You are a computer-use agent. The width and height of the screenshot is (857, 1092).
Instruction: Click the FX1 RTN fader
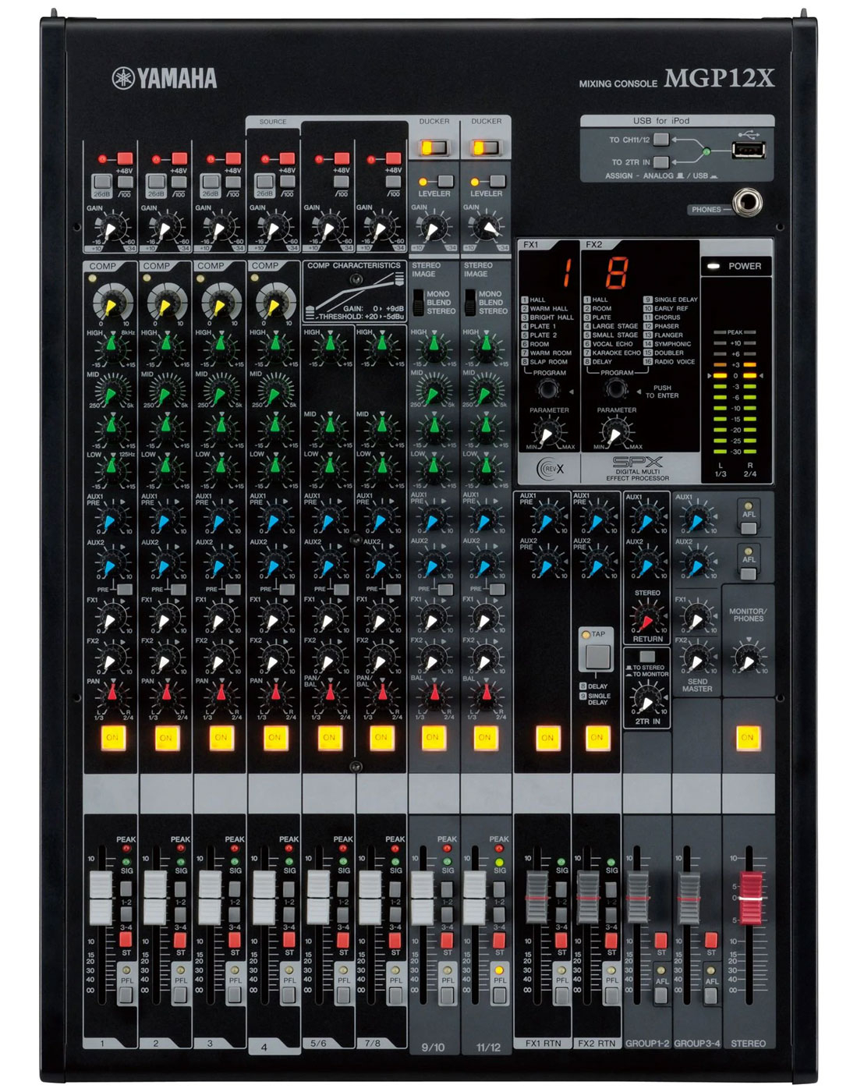(538, 898)
